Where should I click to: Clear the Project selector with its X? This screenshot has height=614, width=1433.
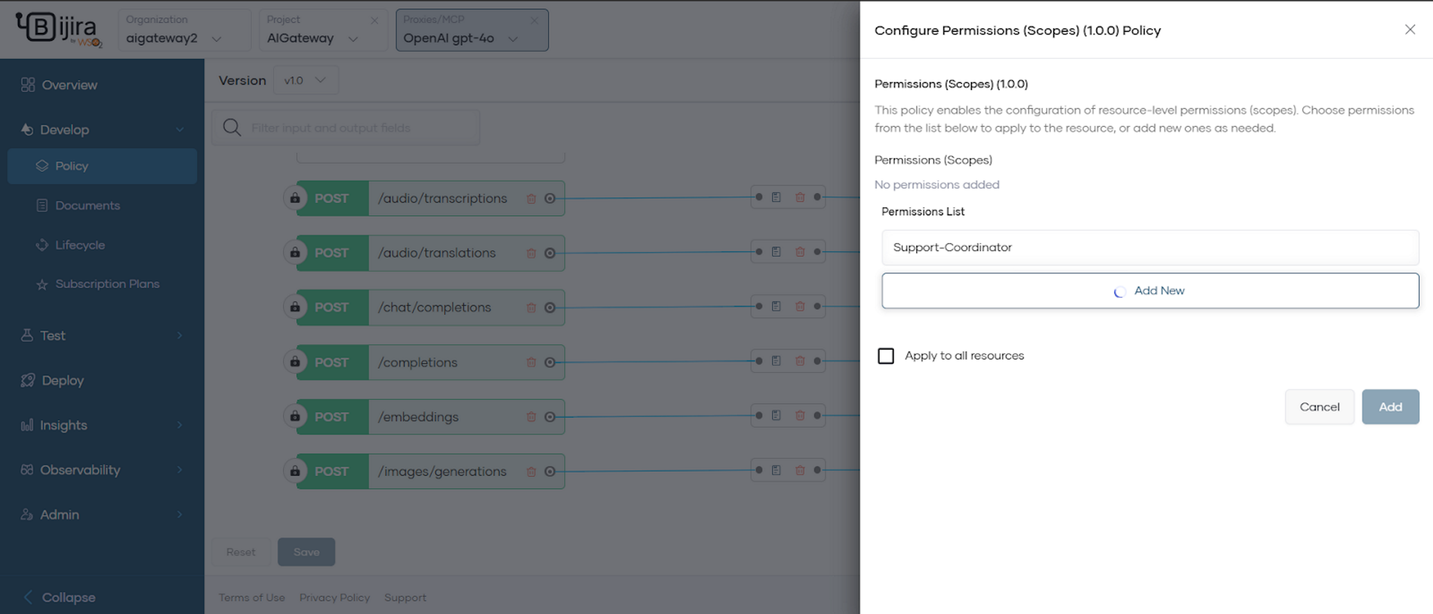tap(374, 20)
